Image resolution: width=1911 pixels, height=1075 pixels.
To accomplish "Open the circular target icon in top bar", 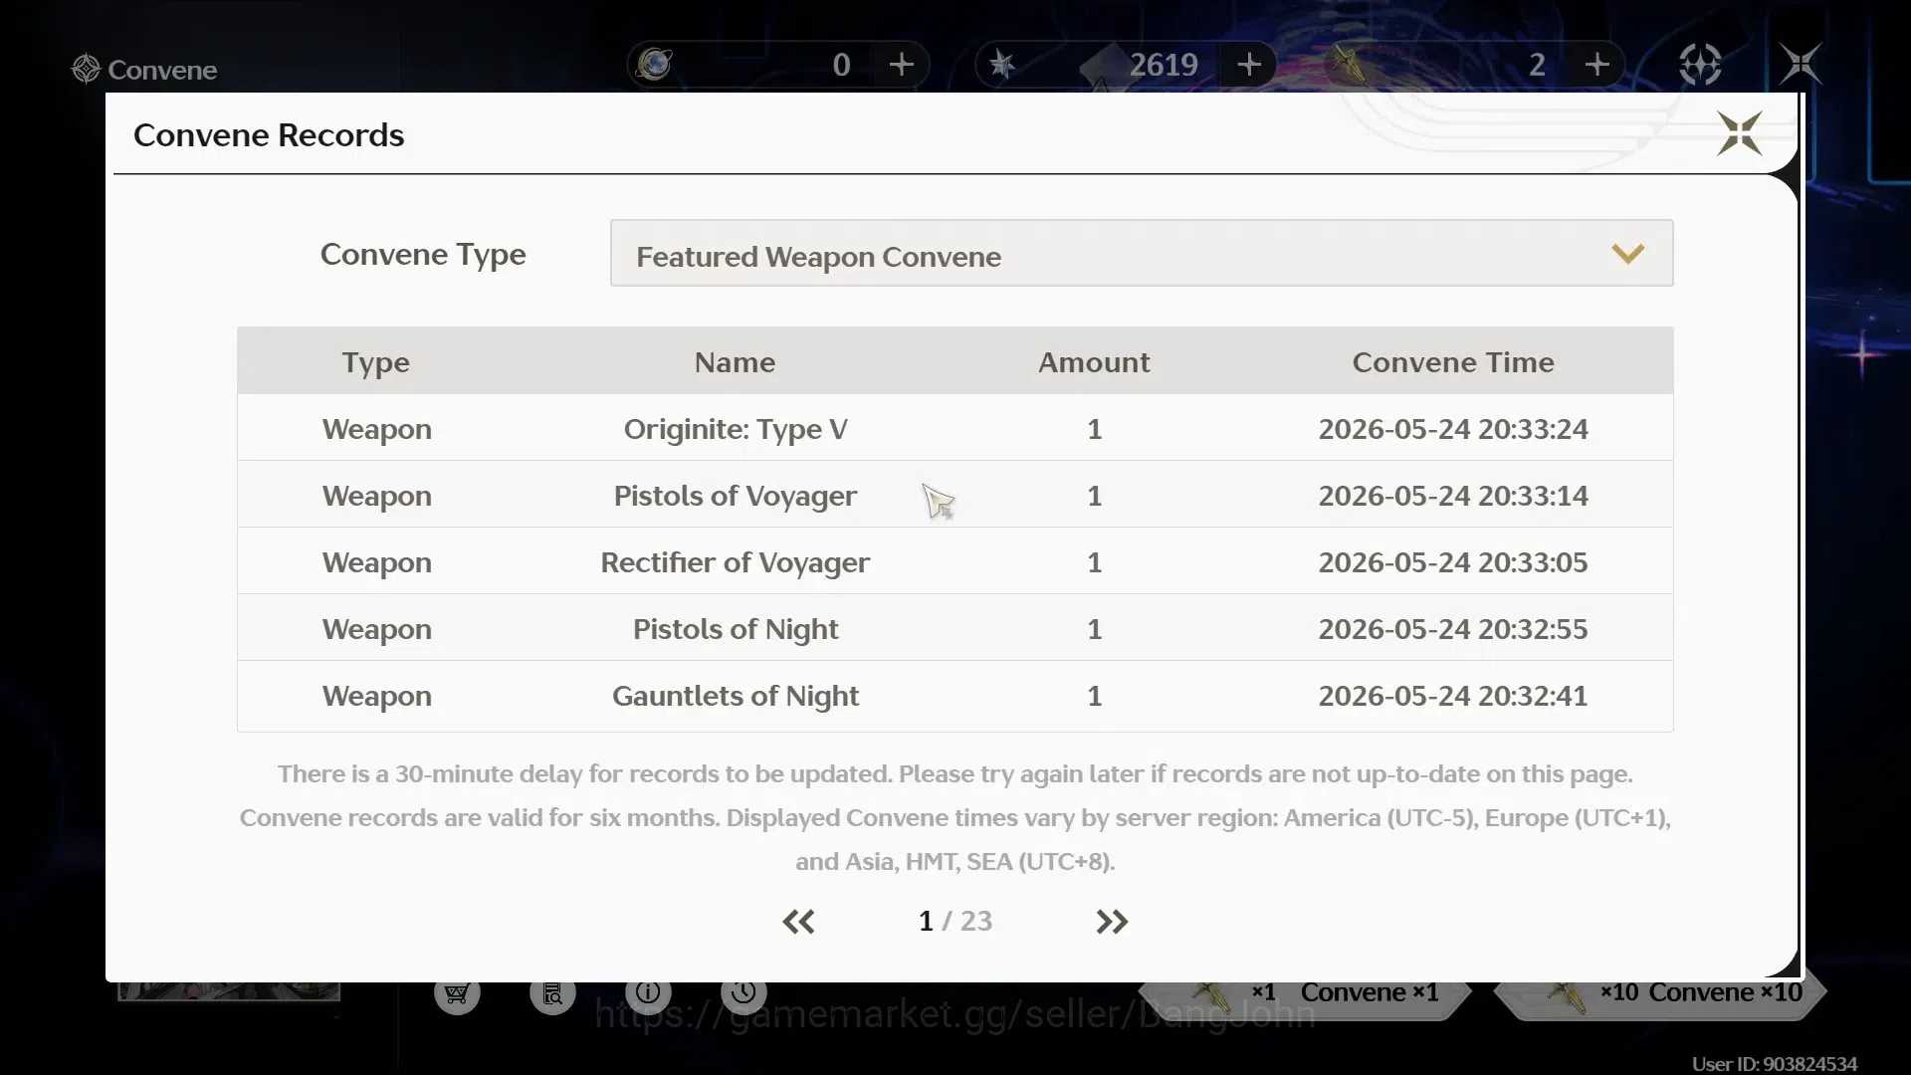I will click(x=1700, y=65).
